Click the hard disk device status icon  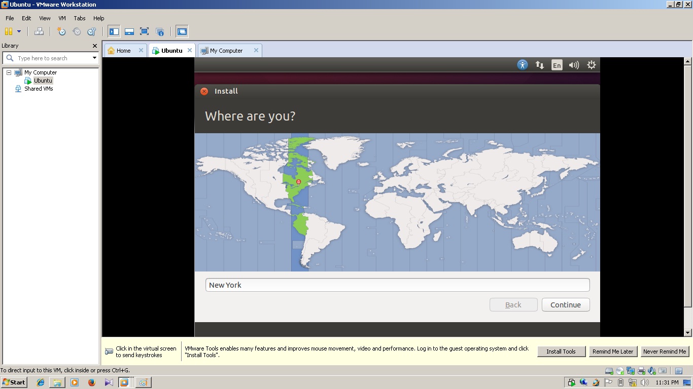610,371
